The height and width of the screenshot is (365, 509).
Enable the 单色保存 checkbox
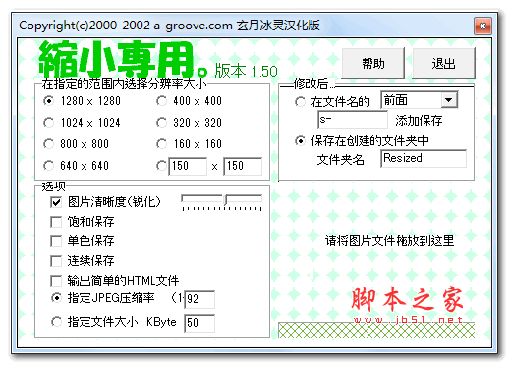[x=56, y=241]
